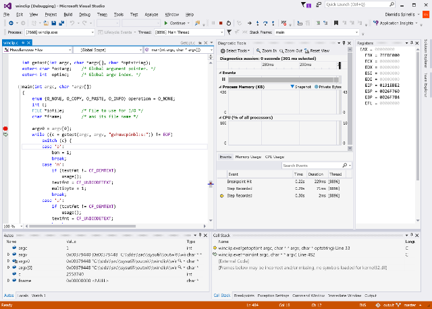
Task: Click the Breakpoints window toolbar icon
Action: [283, 24]
